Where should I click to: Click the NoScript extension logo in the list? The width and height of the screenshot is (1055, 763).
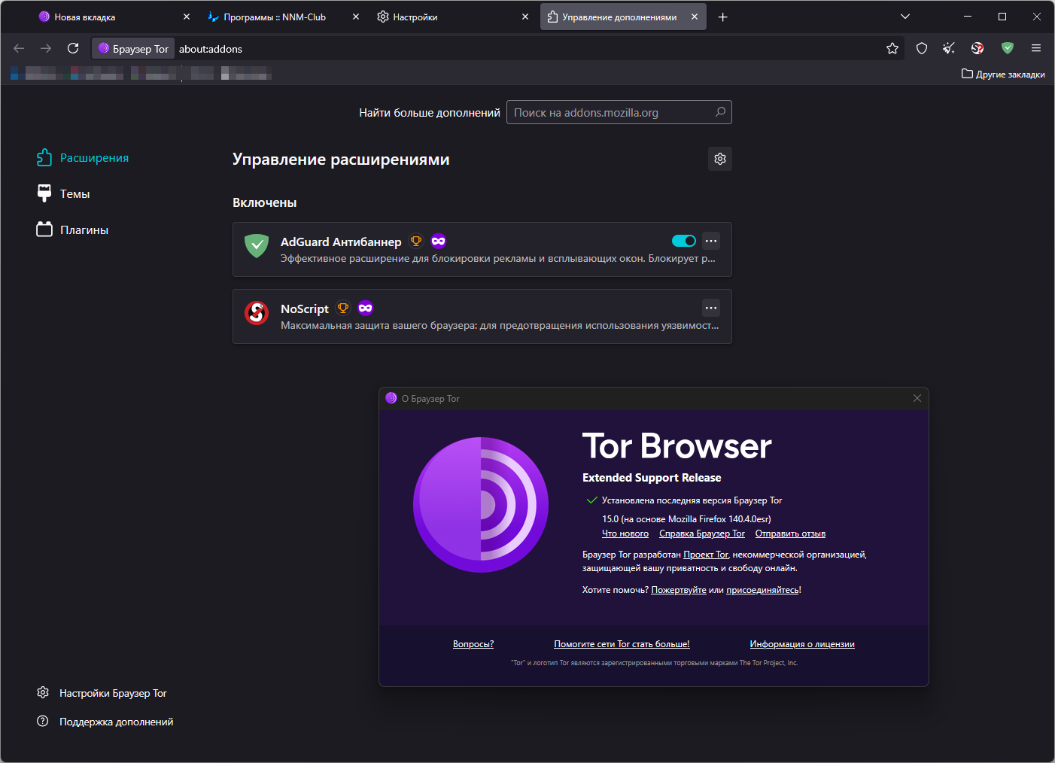click(257, 312)
